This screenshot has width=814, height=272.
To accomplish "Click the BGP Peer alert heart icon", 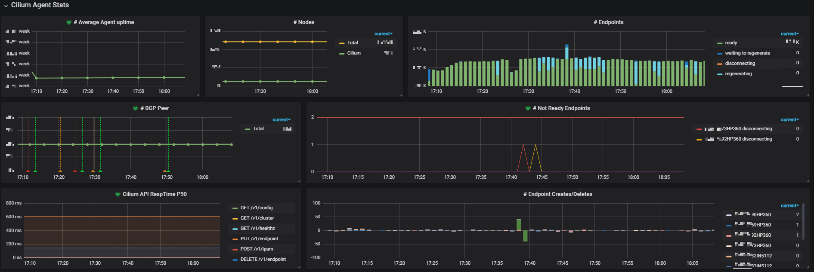I will tap(136, 109).
